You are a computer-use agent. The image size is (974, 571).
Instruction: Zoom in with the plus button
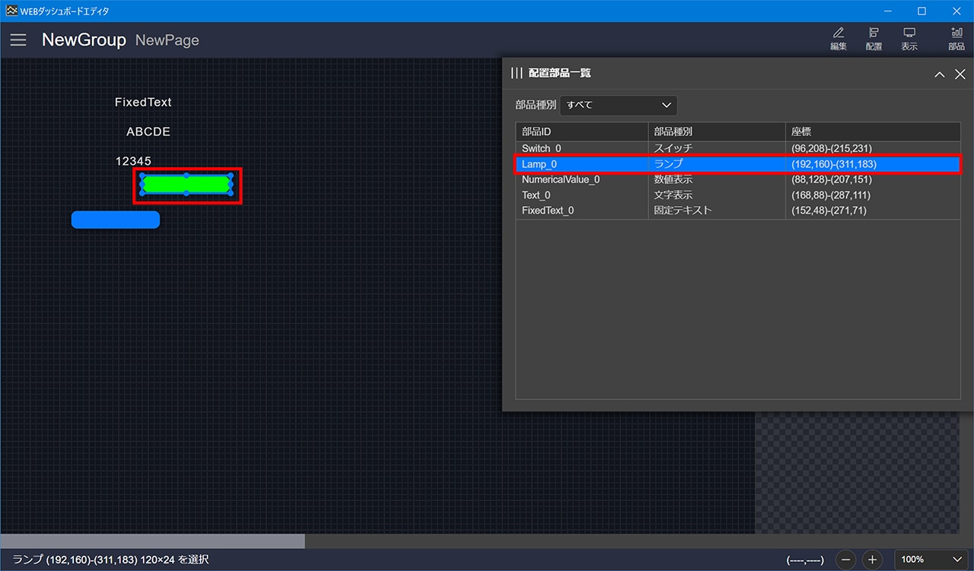(x=873, y=560)
